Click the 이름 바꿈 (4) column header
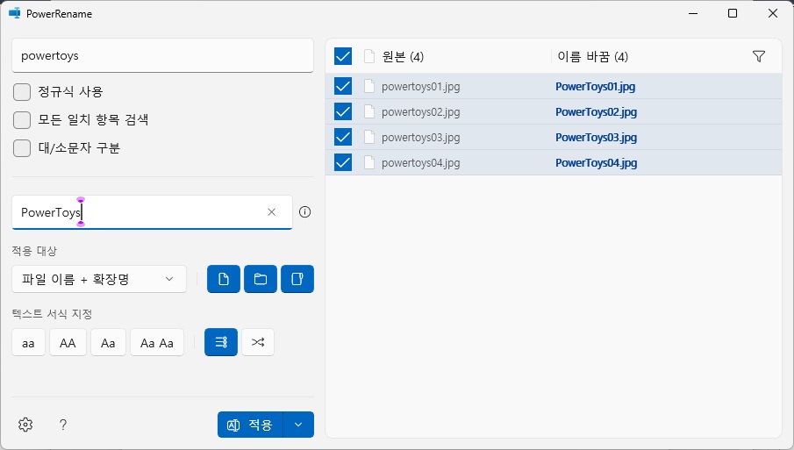Viewport: 794px width, 450px height. tap(592, 57)
